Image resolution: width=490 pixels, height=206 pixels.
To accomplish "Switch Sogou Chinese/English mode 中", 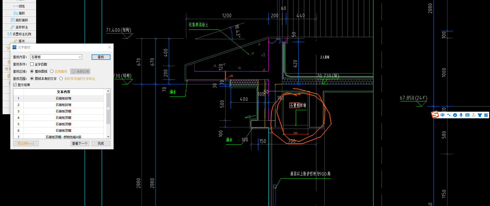I will [443, 115].
